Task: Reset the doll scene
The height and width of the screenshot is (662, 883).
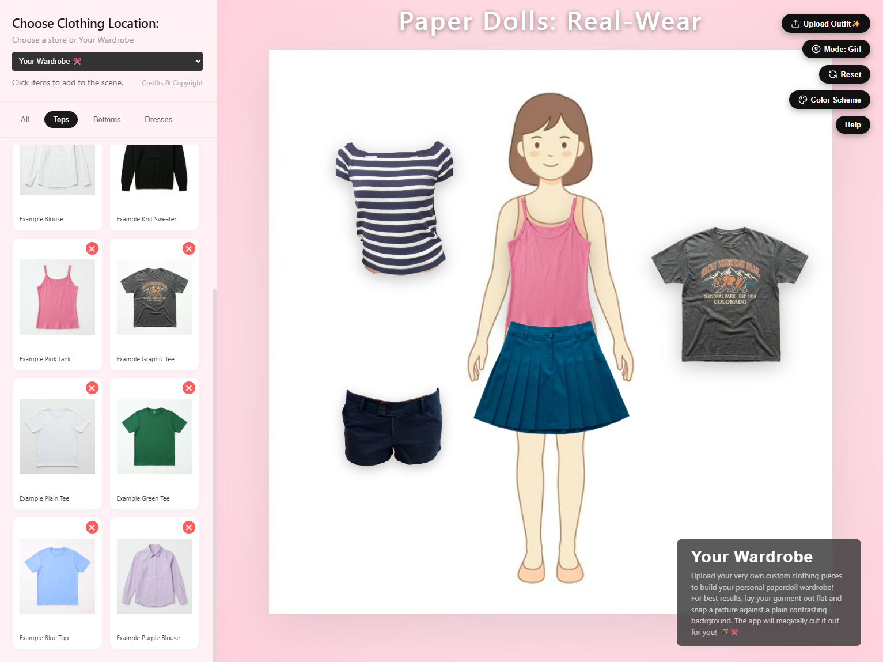Action: coord(844,74)
